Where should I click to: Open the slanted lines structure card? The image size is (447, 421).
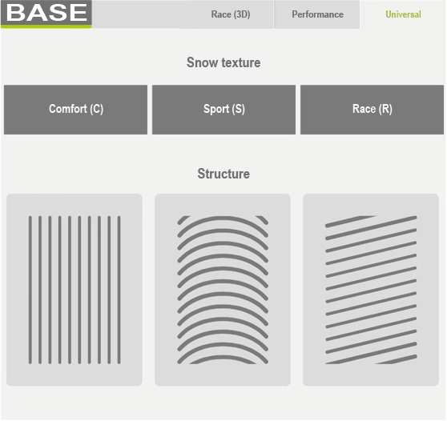click(x=371, y=290)
